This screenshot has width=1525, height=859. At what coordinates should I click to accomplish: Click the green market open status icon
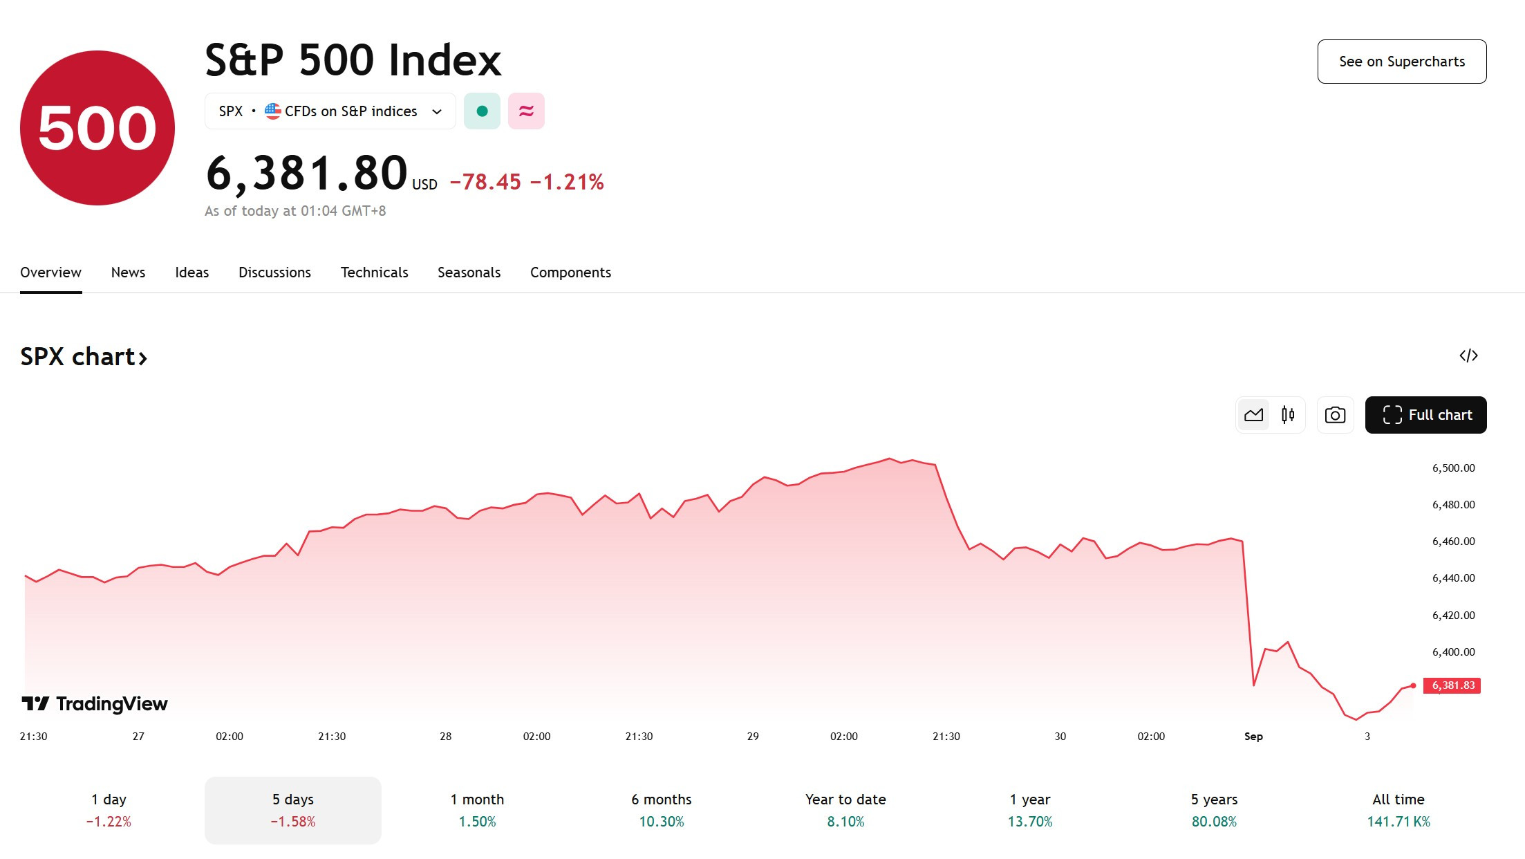click(x=482, y=111)
